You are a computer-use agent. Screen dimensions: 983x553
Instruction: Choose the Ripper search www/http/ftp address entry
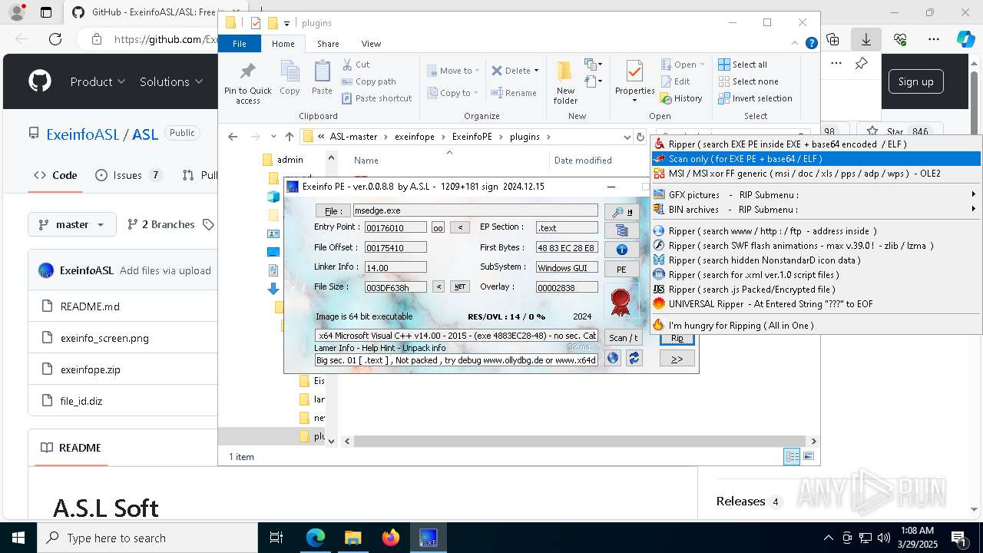coord(816,231)
